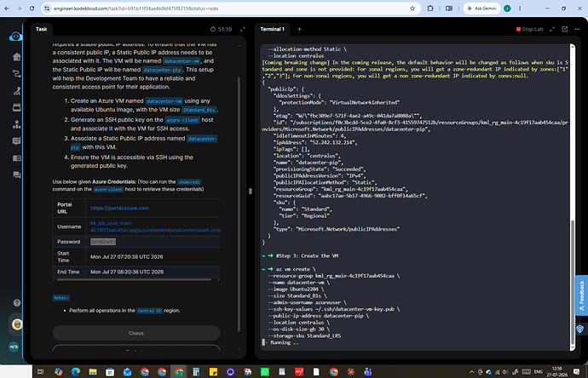Click the Check button

(136, 333)
